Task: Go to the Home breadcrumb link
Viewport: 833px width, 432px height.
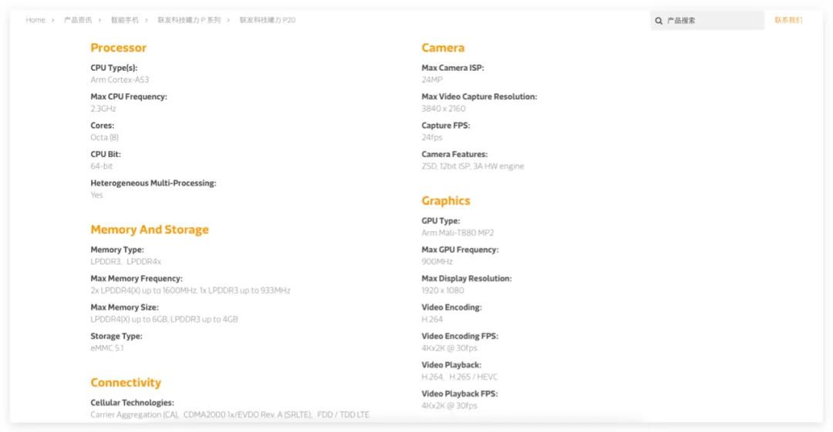Action: click(x=35, y=20)
